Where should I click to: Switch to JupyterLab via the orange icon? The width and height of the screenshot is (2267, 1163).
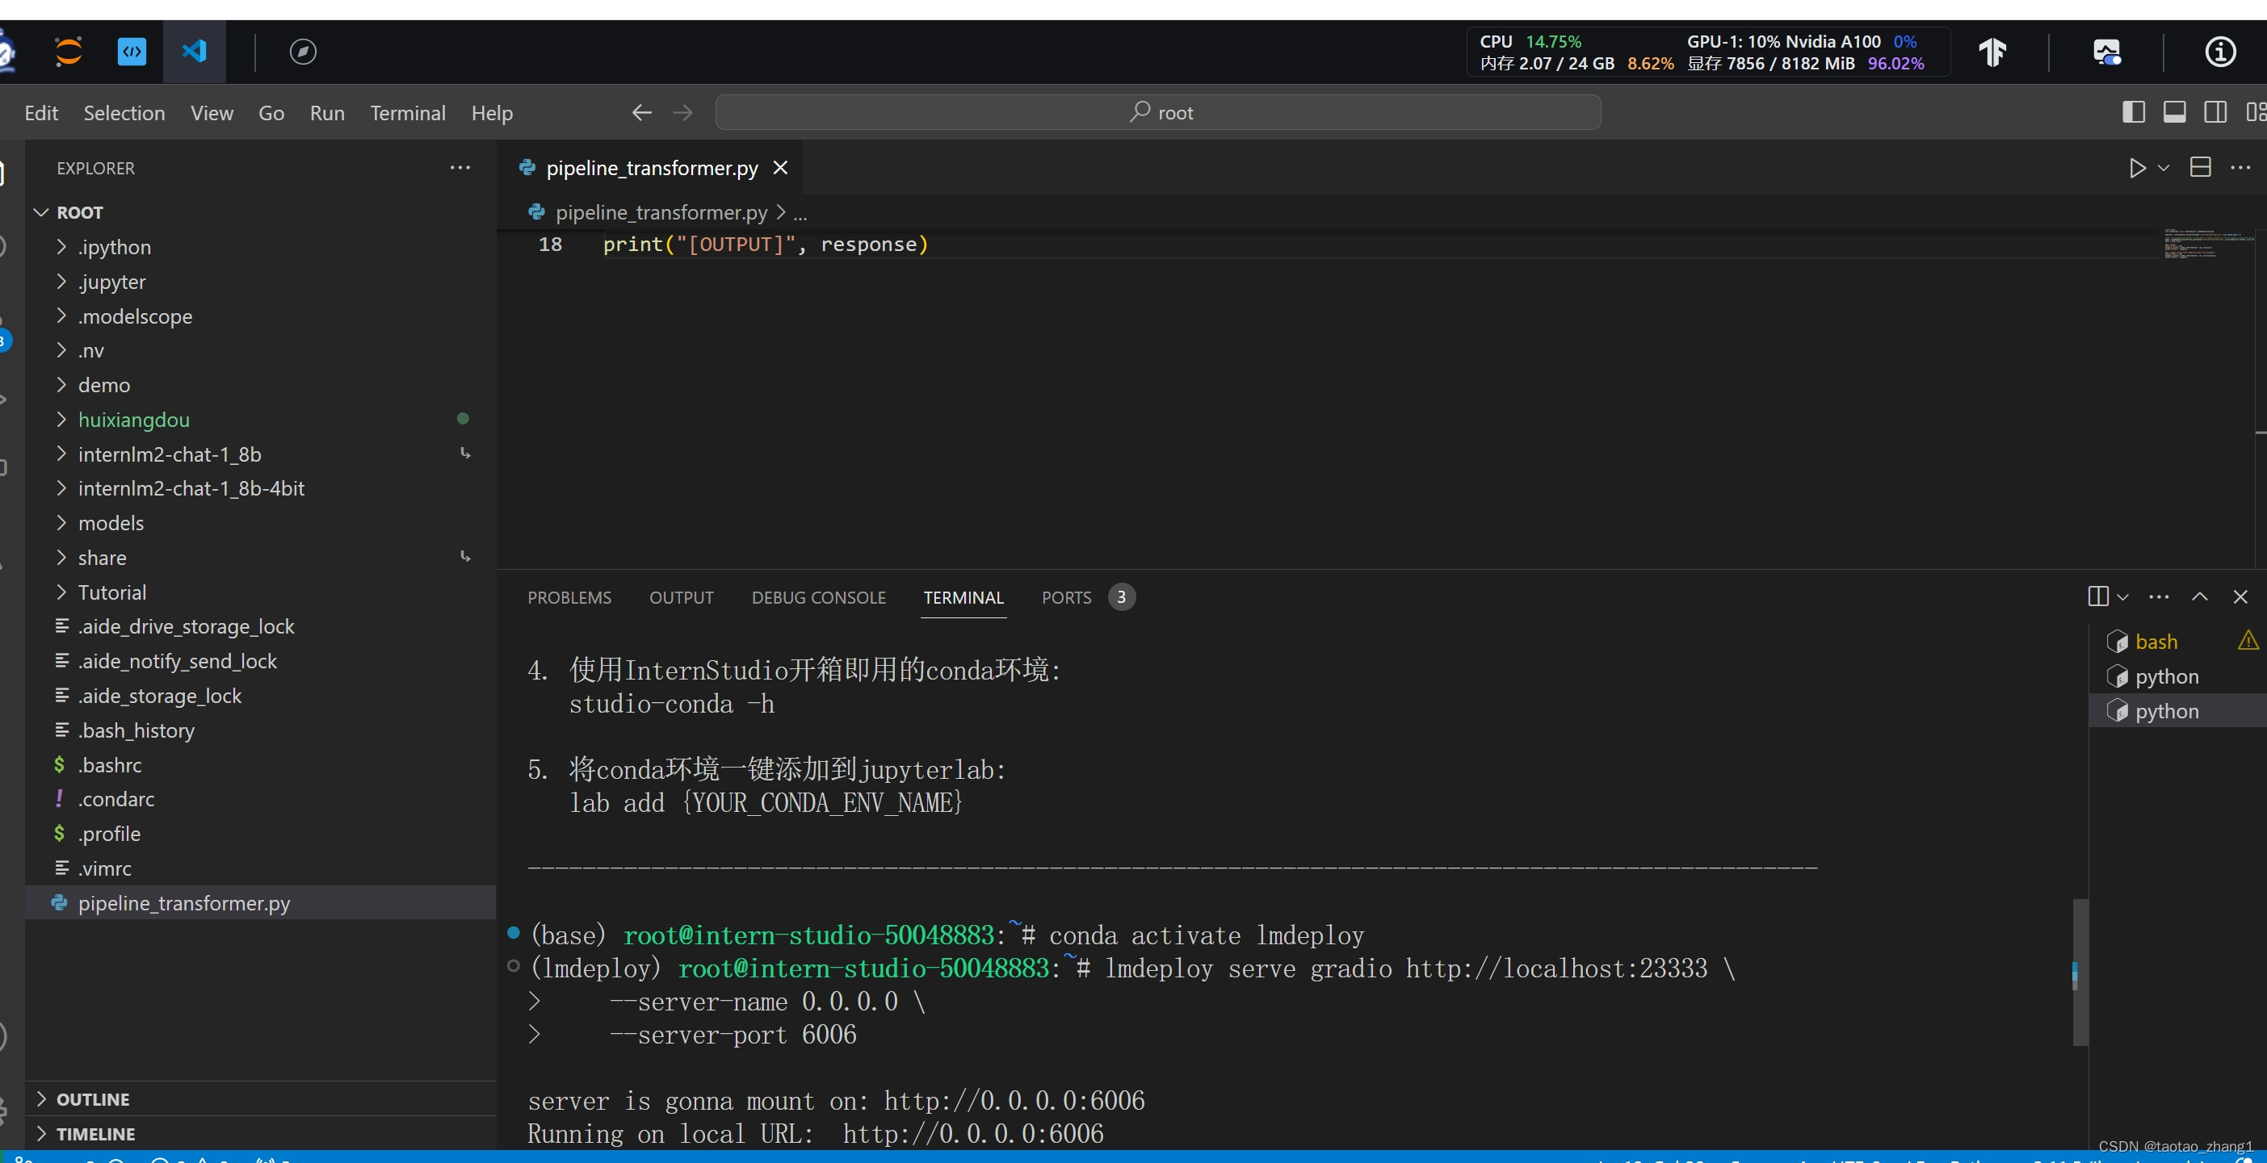tap(68, 51)
